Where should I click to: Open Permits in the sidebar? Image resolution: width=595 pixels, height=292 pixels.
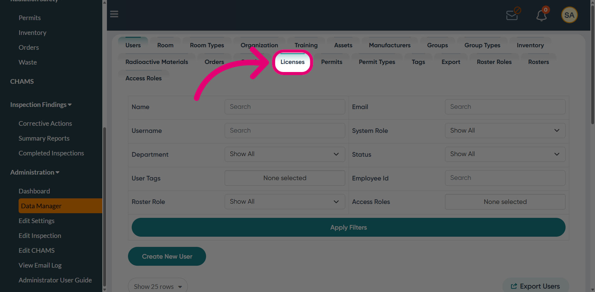click(x=29, y=18)
